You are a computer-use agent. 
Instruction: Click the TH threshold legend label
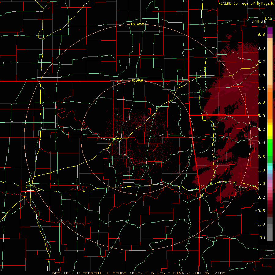pos(262,238)
